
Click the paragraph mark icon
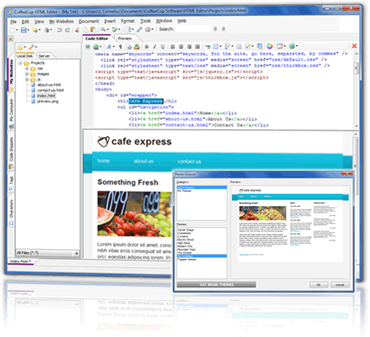click(x=121, y=47)
